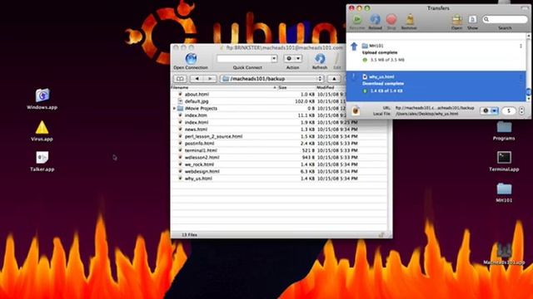
Task: Open the gear action menu in Transfers bottom bar
Action: pos(489,110)
